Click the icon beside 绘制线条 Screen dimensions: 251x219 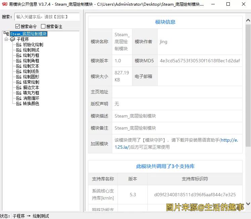pyautogui.click(x=19, y=71)
